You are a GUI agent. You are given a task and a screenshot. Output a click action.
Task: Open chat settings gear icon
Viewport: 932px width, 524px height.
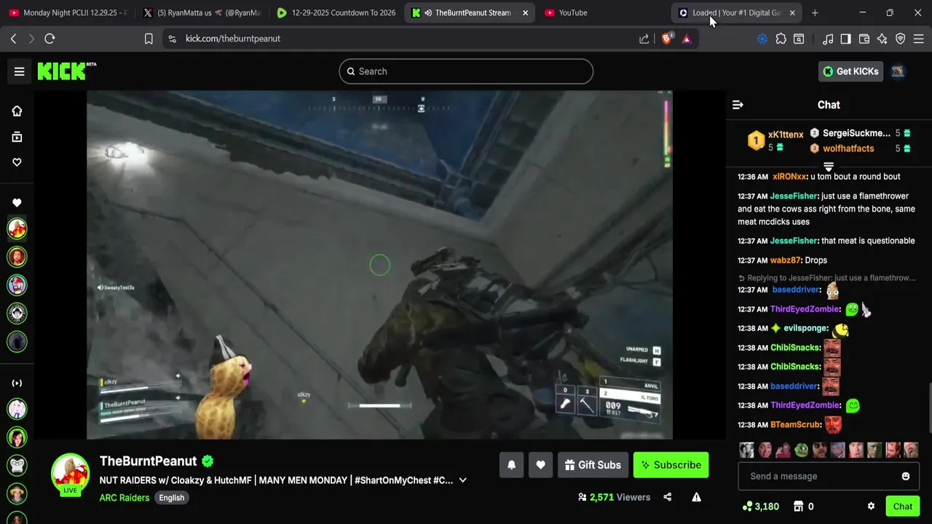click(x=871, y=507)
